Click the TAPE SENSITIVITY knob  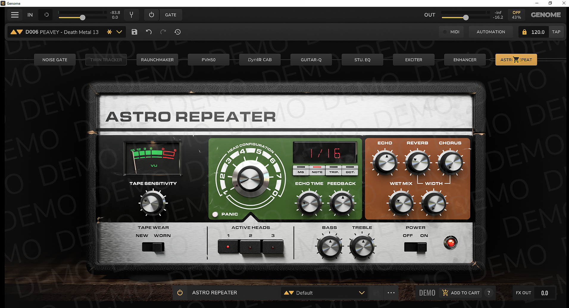click(x=152, y=203)
